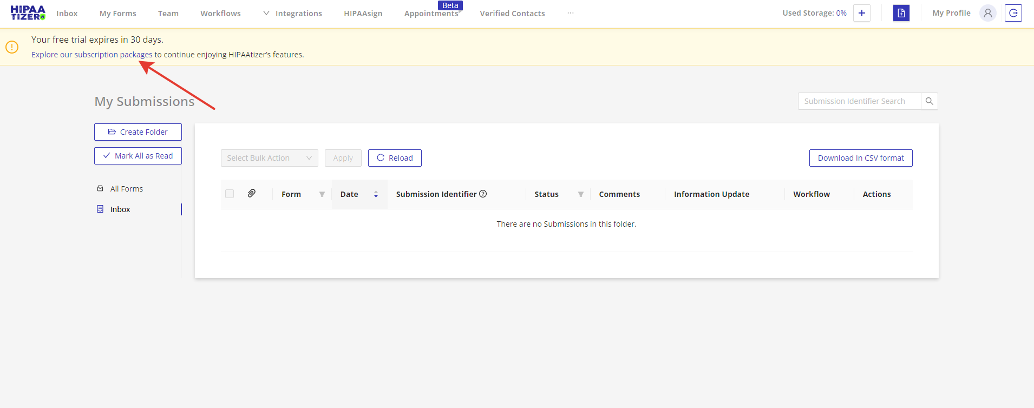This screenshot has width=1034, height=408.
Task: Select All Forms in the sidebar
Action: [x=126, y=189]
